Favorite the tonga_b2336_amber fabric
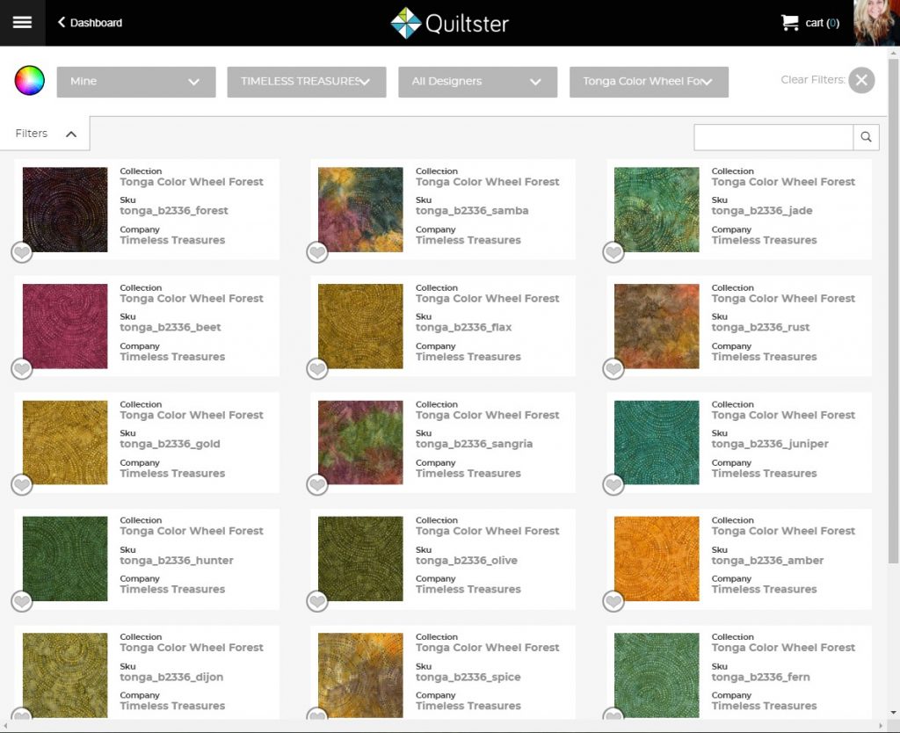Image resolution: width=900 pixels, height=733 pixels. click(613, 601)
